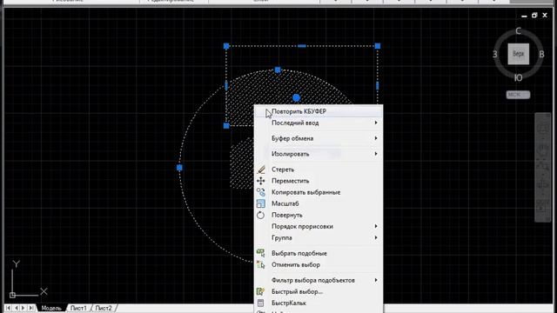Click the Масштаб scale icon
The height and width of the screenshot is (313, 557).
click(x=261, y=203)
